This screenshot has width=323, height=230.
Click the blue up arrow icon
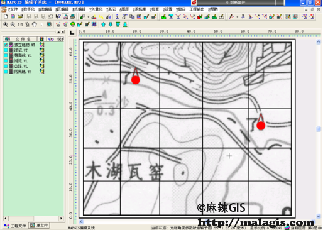tap(103, 25)
